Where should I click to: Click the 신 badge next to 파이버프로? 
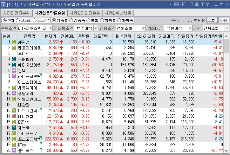click(x=14, y=133)
